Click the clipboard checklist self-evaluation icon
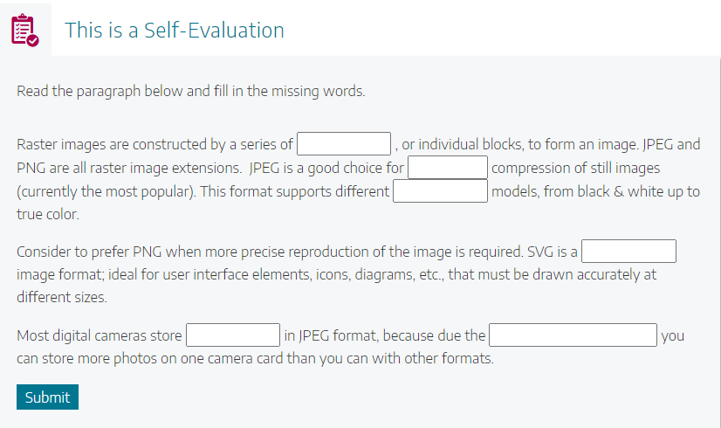 click(24, 31)
